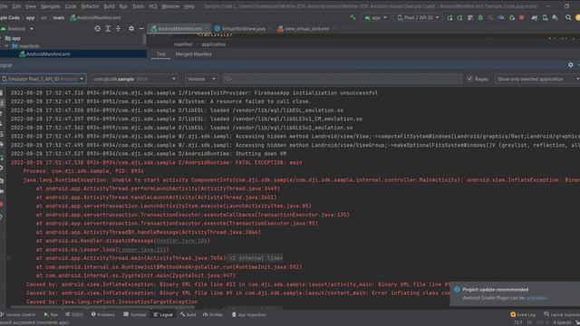The image size is (580, 326).
Task: Click the Search Everywhere magnifier icon
Action: [x=568, y=17]
